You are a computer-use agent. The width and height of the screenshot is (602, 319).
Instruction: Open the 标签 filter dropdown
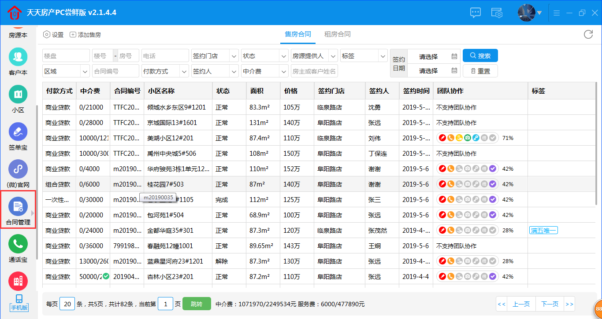364,56
